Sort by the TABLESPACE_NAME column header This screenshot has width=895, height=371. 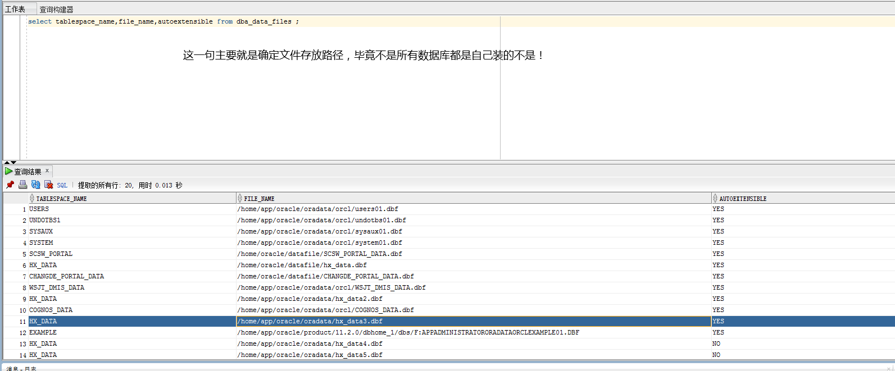tap(131, 198)
